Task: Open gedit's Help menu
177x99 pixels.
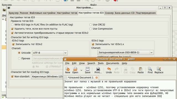Action: [124, 63]
